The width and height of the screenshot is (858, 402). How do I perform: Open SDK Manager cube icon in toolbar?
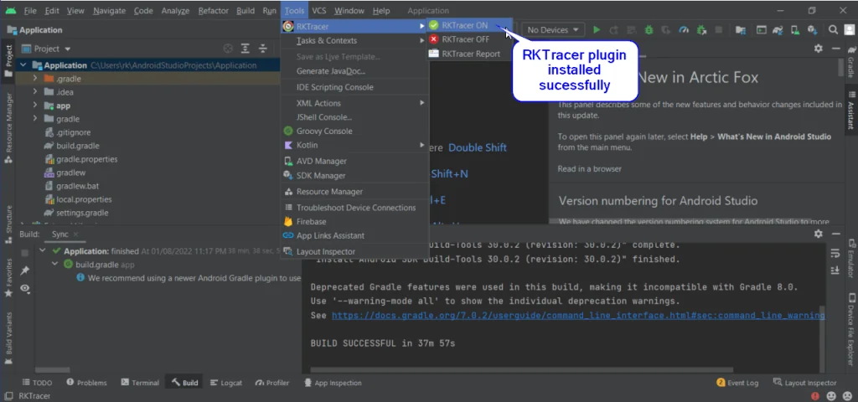[813, 30]
